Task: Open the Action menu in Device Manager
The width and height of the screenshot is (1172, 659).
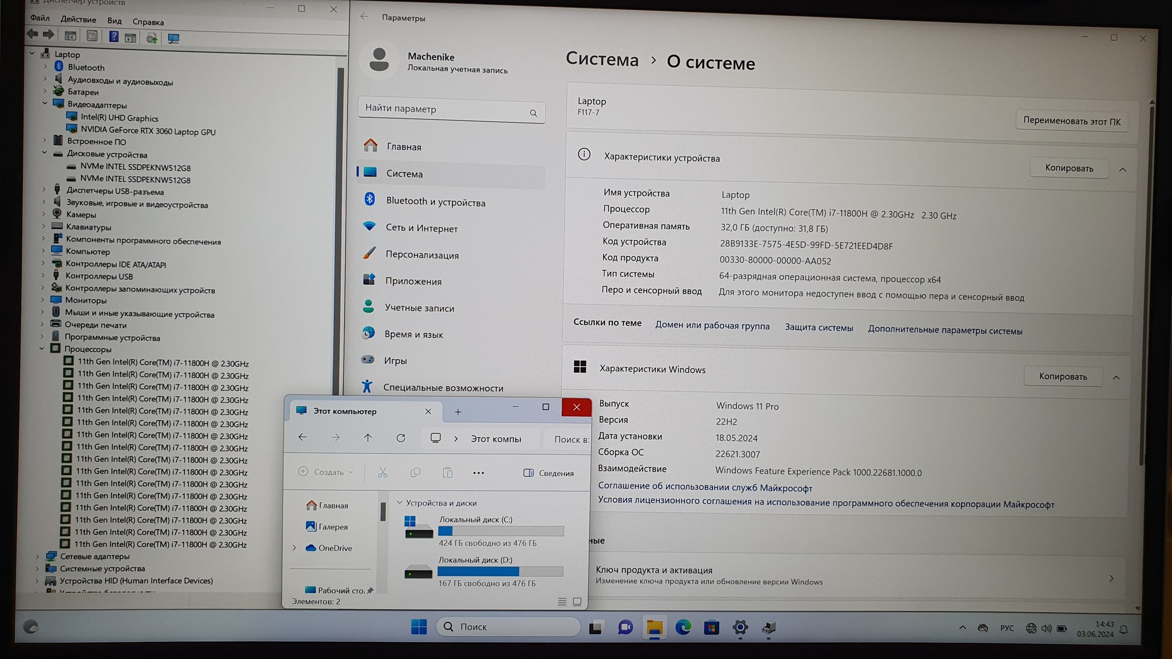Action: click(78, 19)
